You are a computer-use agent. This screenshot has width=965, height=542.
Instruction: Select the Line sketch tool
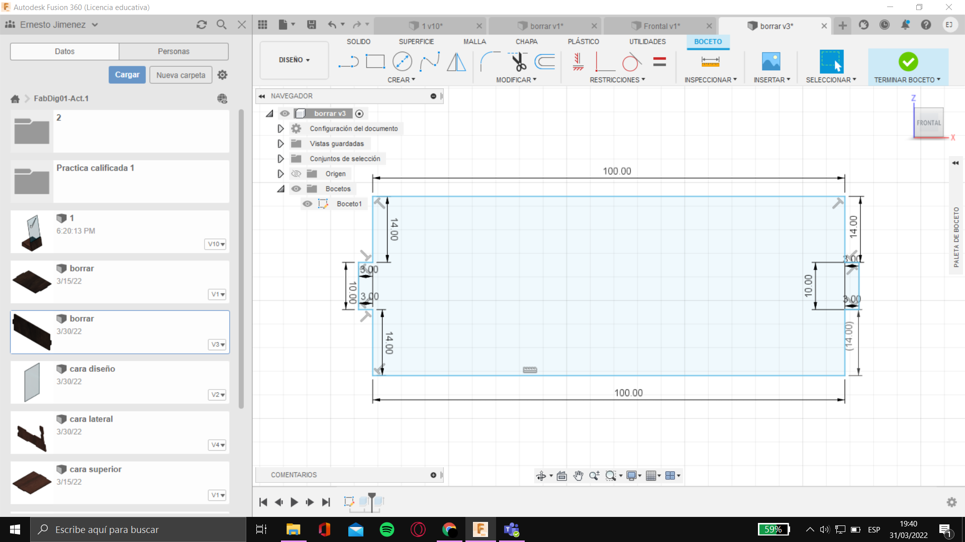348,62
